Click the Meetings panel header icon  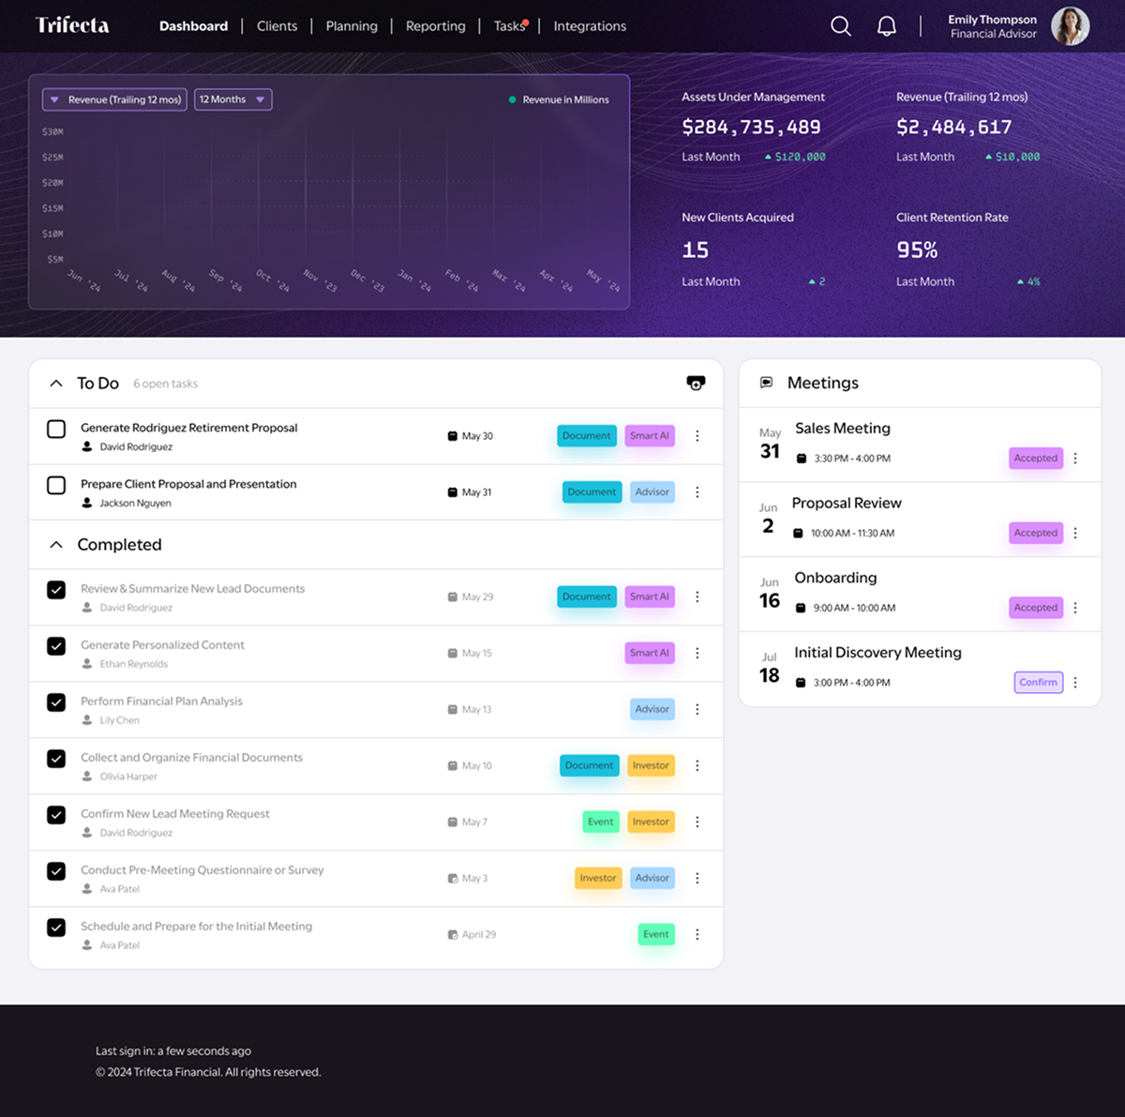pos(766,383)
